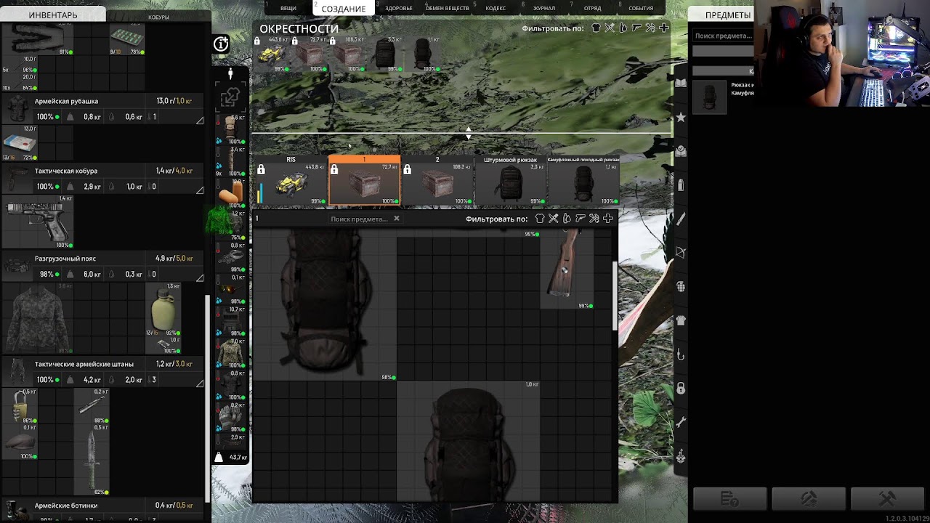Click the ПРЕДМЕТЫ search field
Image resolution: width=930 pixels, height=523 pixels.
click(723, 36)
